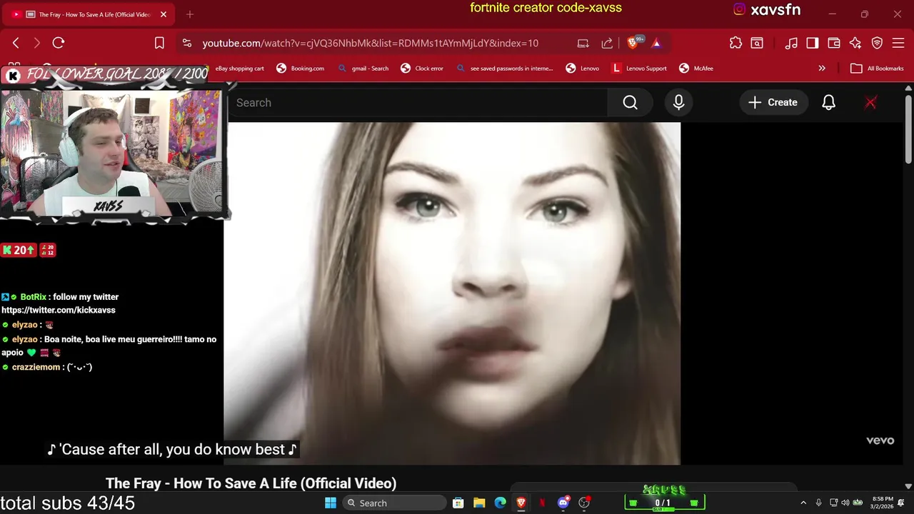Click the YouTube Search field
Screen dimensions: 914x514
(x=418, y=103)
